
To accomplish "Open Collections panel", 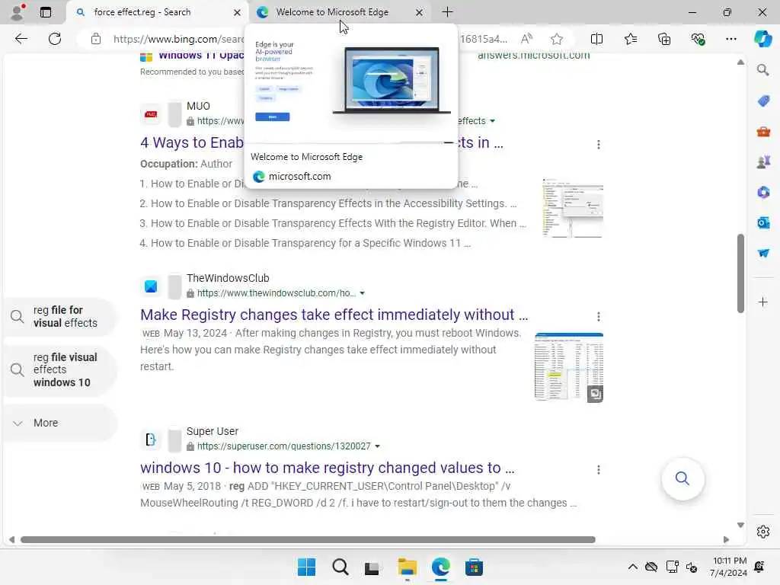I will tap(664, 39).
